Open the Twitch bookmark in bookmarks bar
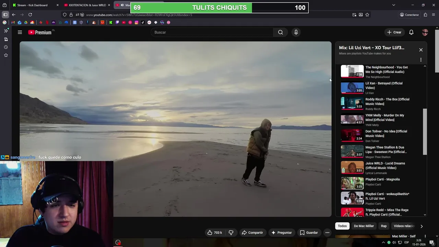 (x=117, y=22)
